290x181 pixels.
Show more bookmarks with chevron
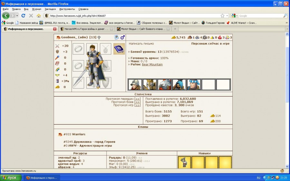point(287,23)
